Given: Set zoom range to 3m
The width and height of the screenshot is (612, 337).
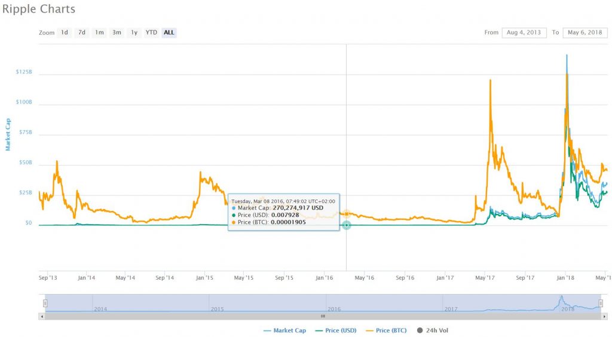Looking at the screenshot, I should tap(117, 32).
